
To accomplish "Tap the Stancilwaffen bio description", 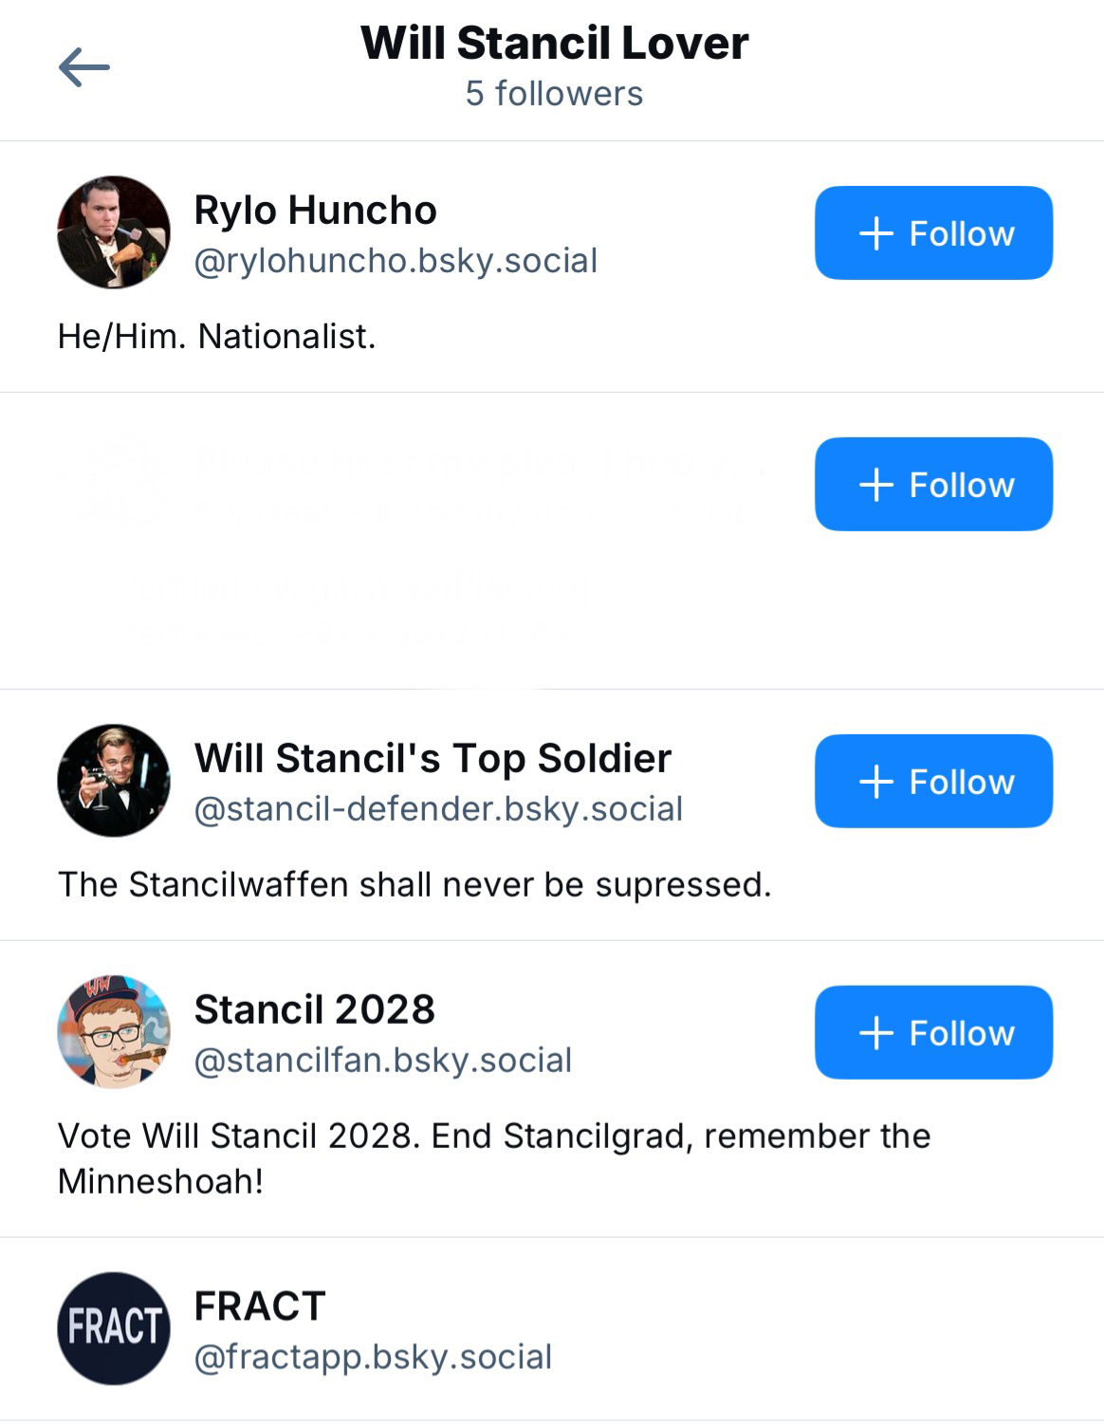I will [x=414, y=885].
